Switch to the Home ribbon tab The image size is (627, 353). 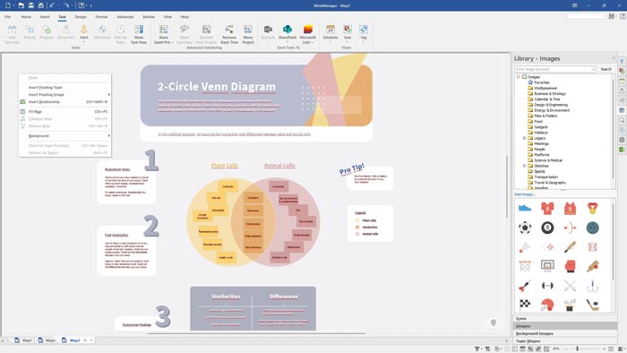click(x=26, y=17)
